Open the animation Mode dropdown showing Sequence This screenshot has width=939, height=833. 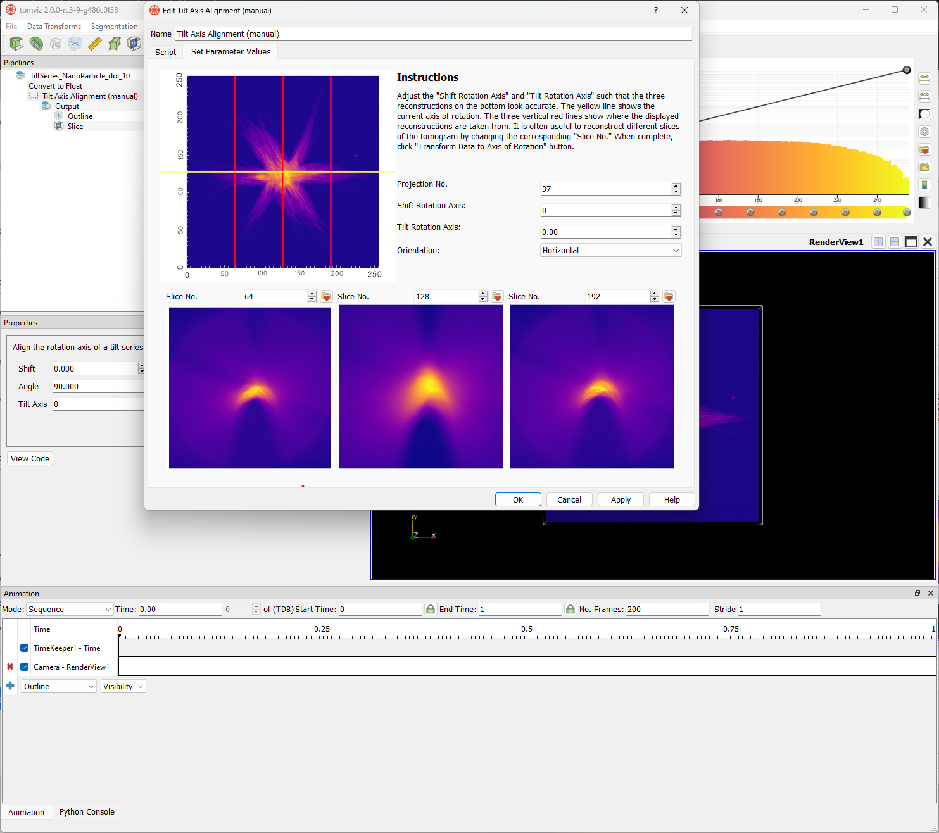click(x=69, y=609)
